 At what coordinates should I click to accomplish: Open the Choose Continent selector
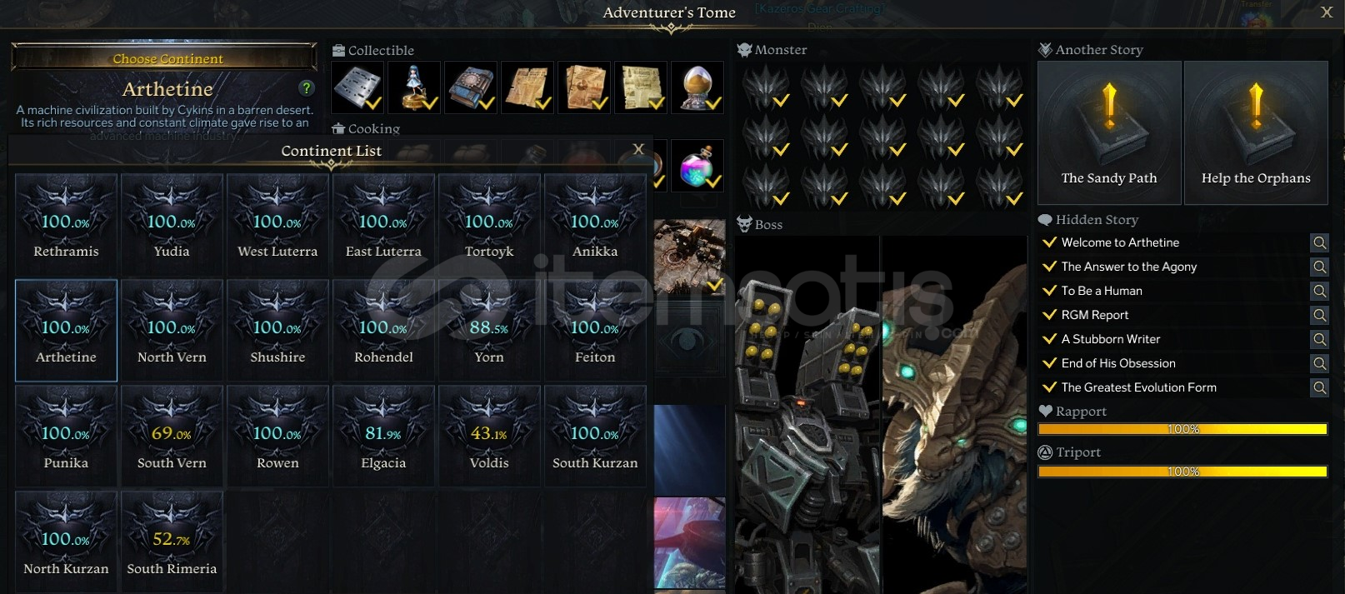tap(164, 58)
